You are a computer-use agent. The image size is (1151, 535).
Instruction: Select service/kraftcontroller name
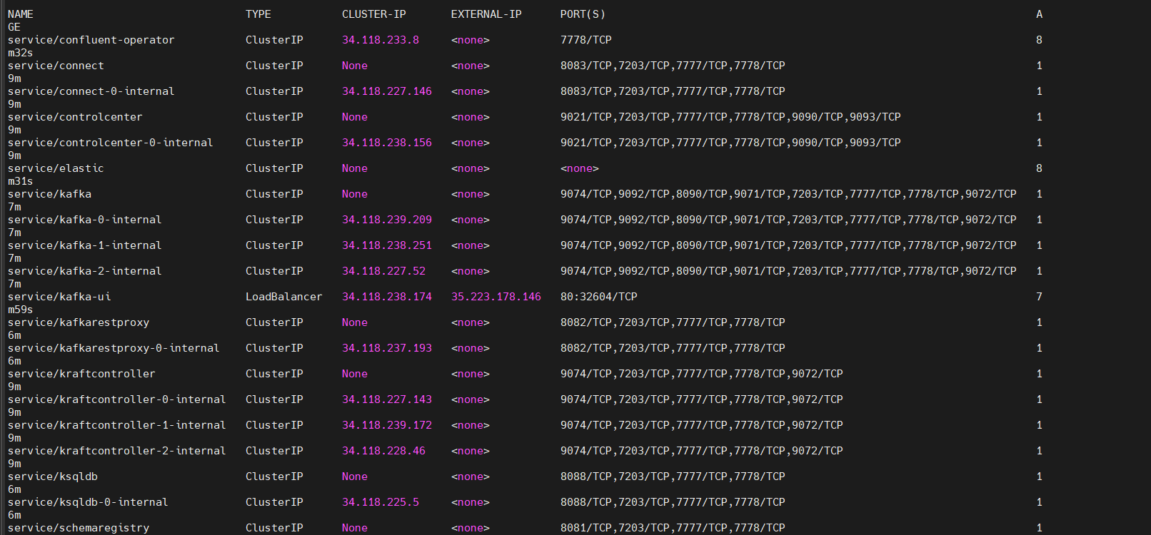point(81,374)
